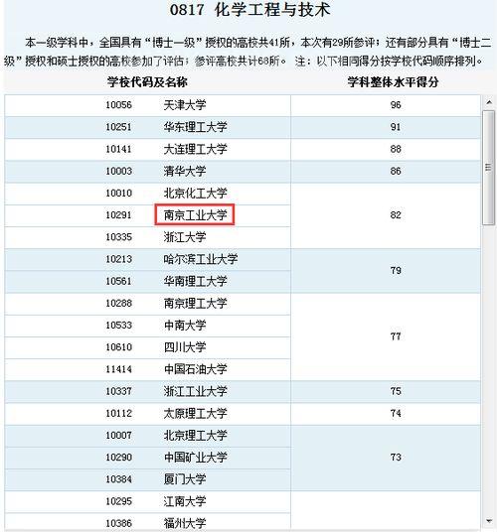Click school code 10295

pos(118,501)
